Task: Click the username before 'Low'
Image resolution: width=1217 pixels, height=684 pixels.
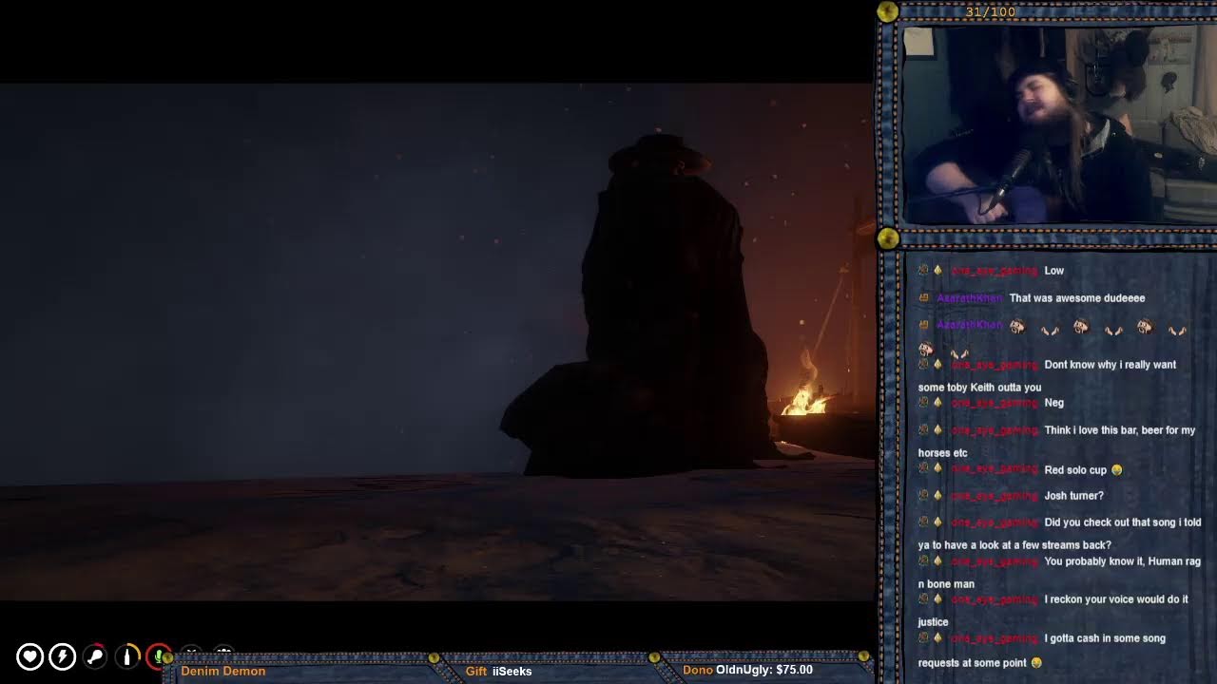Action: pos(994,271)
